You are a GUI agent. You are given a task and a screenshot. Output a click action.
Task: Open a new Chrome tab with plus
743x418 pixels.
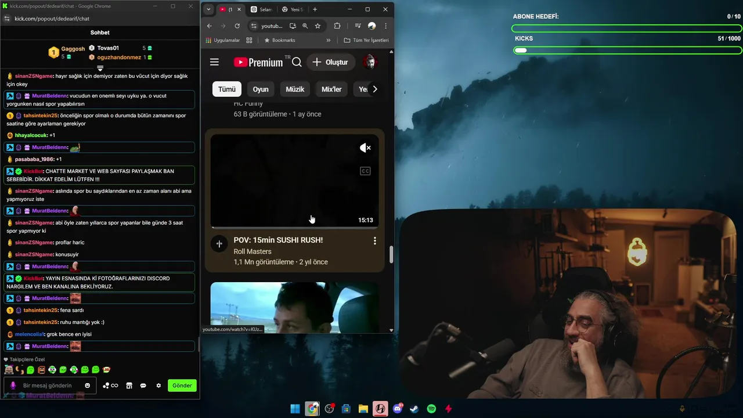coord(315,9)
